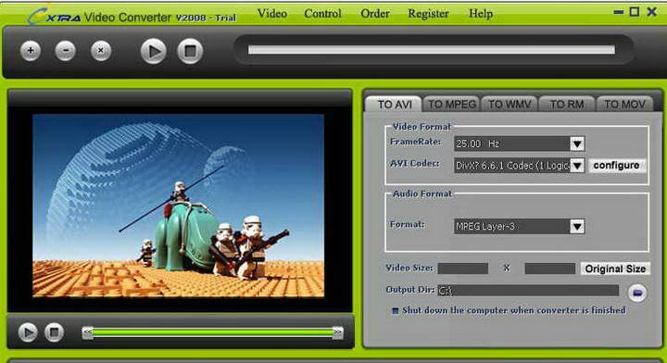Click the left trim marker on preview slider
Screen dimensions: 667x363
88,332
